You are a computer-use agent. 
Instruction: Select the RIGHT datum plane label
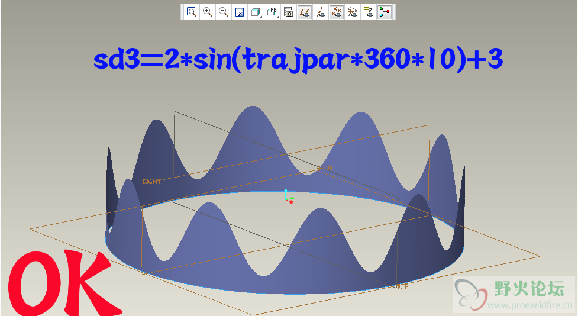pos(152,182)
